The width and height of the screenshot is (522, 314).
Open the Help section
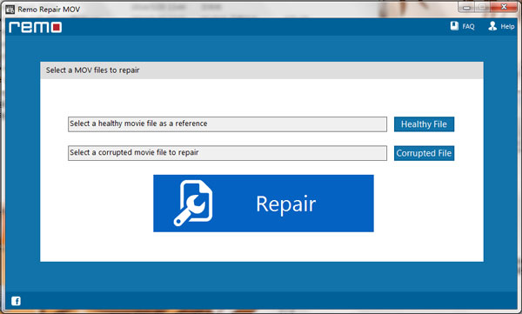coord(501,26)
